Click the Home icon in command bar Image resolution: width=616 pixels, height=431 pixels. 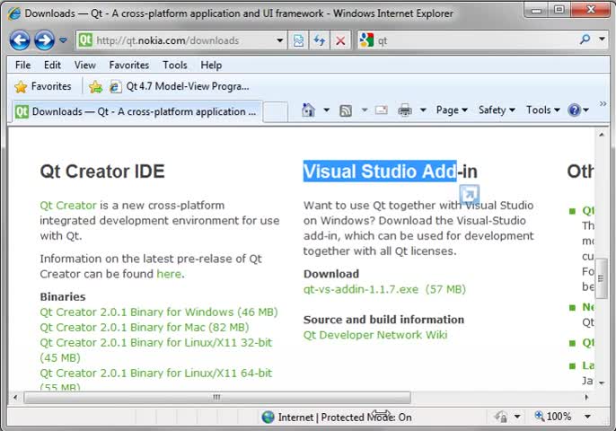[x=308, y=110]
